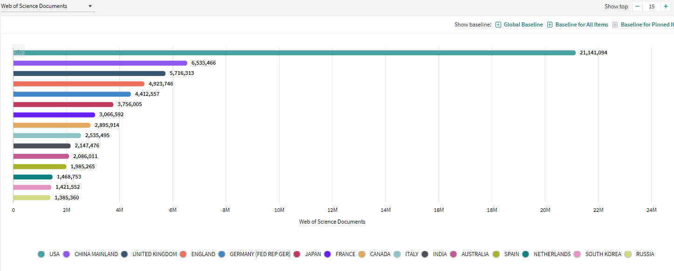
Task: Click the GERMANY (FED REP GER) legend swatch
Action: coord(222,254)
